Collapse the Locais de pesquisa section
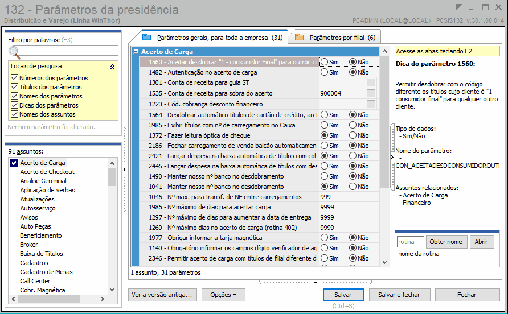Screen dimensions: 508x314 (112, 67)
